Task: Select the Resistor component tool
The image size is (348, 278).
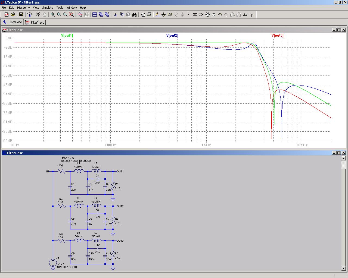Action: click(176, 15)
